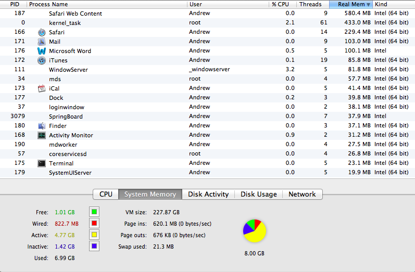Select the coreservicesd process row
This screenshot has height=272, width=415.
click(207, 154)
